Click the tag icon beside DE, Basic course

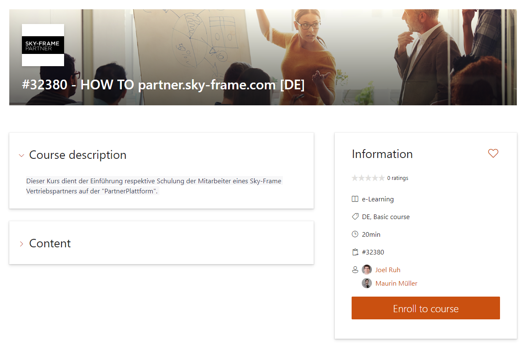tap(355, 217)
